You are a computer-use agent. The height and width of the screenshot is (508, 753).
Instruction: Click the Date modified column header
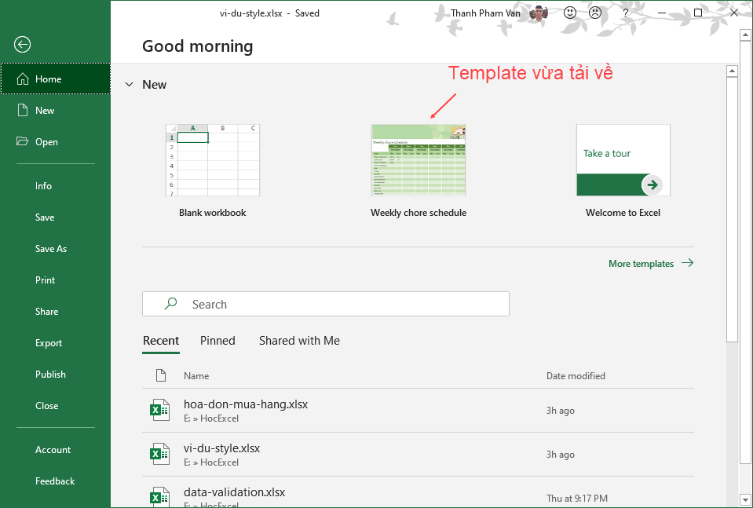576,376
